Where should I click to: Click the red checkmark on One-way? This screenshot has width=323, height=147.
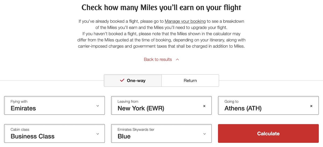[122, 80]
